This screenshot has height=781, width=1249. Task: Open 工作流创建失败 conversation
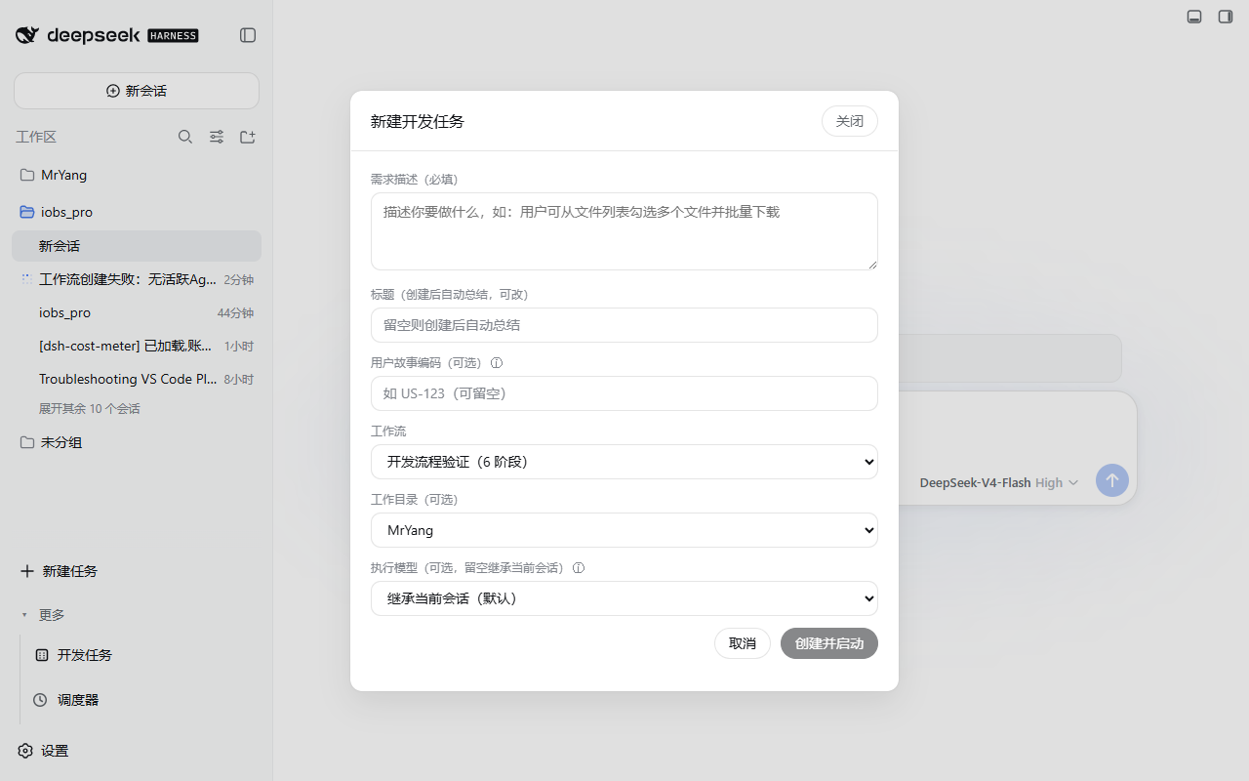click(x=137, y=279)
